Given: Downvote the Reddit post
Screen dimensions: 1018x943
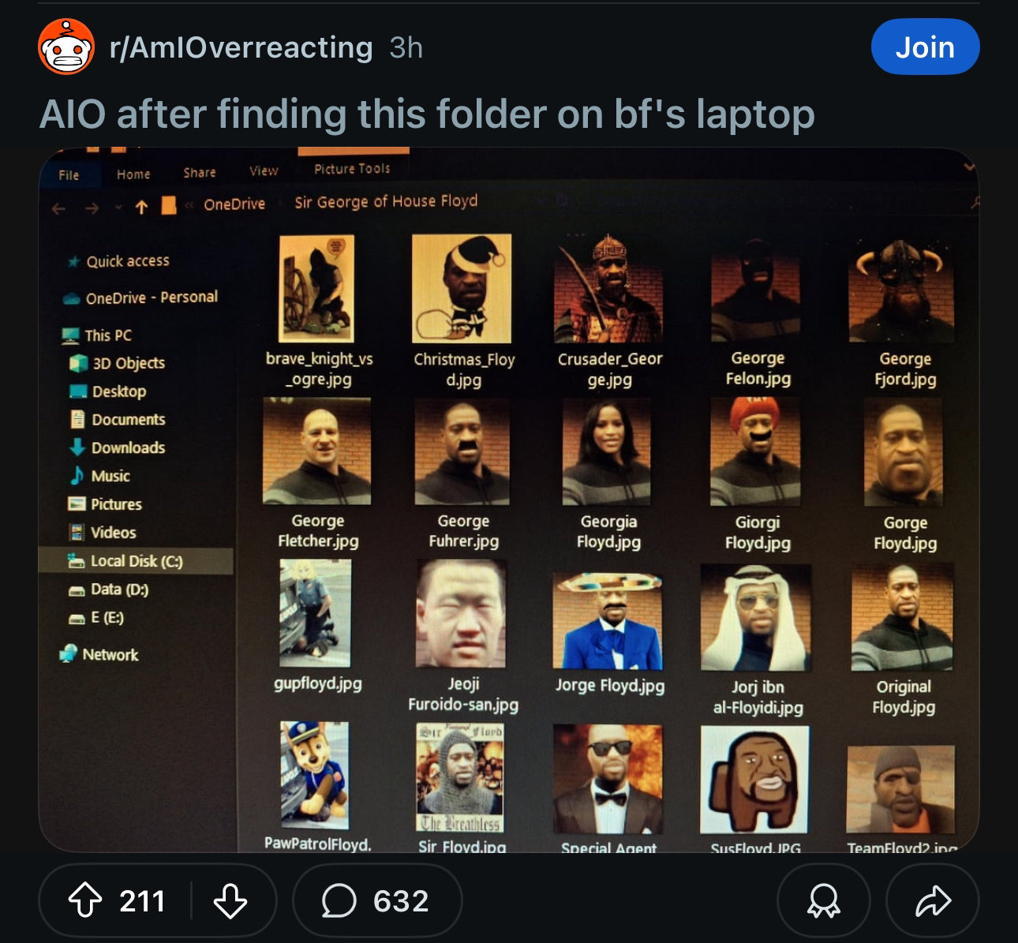Looking at the screenshot, I should [230, 900].
